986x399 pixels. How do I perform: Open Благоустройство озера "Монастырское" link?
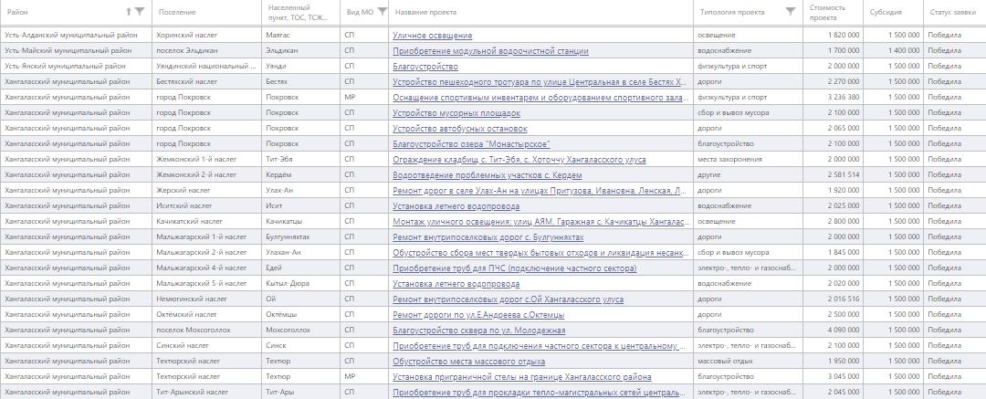pyautogui.click(x=472, y=144)
